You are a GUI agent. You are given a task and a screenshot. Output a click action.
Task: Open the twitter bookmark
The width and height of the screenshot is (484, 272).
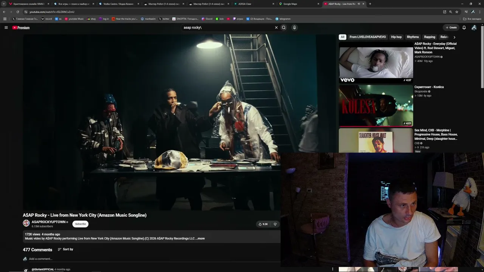164,19
